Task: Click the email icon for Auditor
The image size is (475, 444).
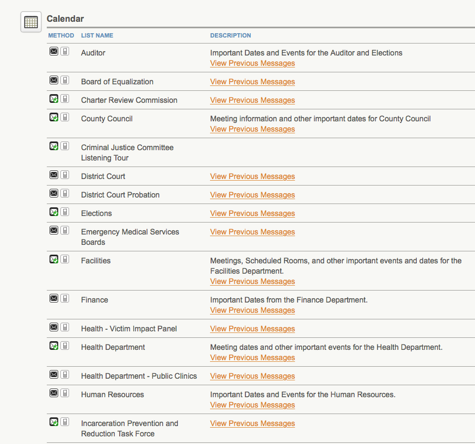Action: coord(54,52)
